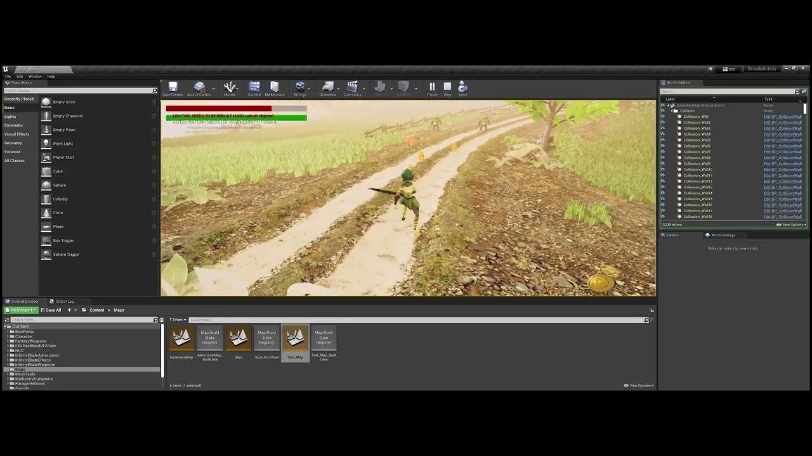This screenshot has width=812, height=456.
Task: Open the Settings toolbar icon
Action: [x=300, y=89]
